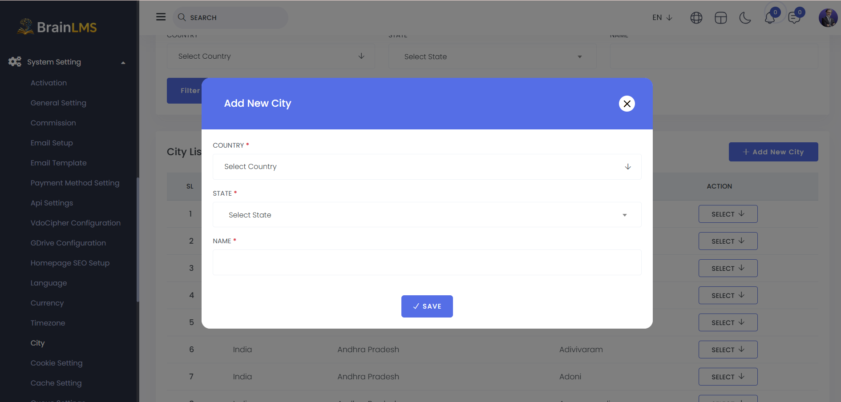The height and width of the screenshot is (402, 841).
Task: Click the layout panel icon in header
Action: pos(720,18)
